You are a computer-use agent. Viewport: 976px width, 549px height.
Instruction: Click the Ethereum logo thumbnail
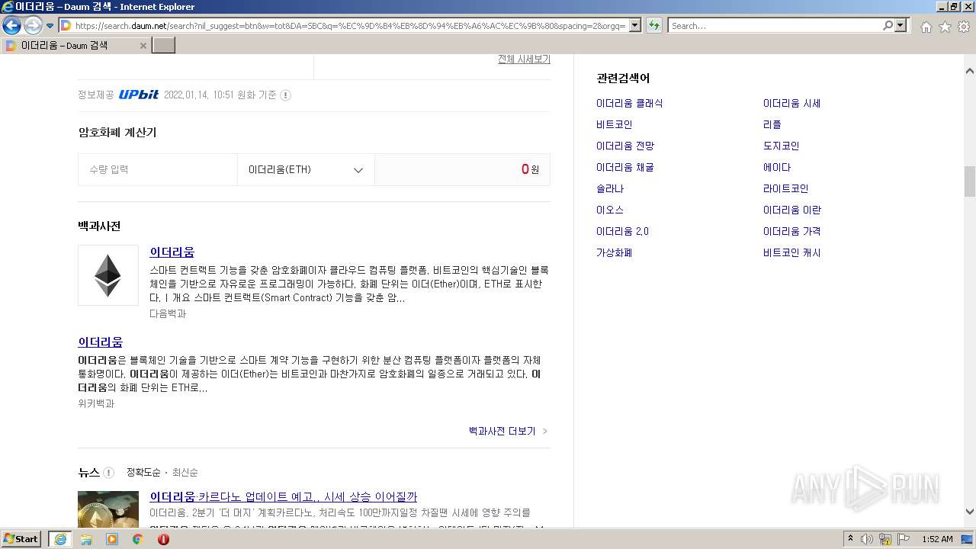[108, 275]
